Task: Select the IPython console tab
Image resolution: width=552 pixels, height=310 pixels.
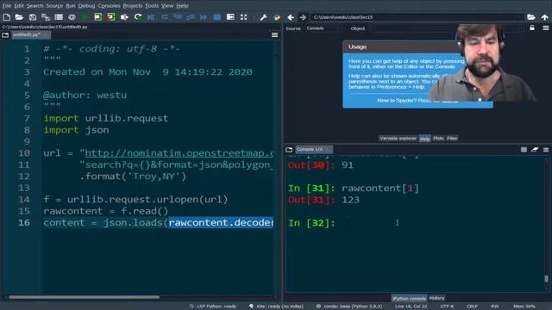Action: coord(409,299)
